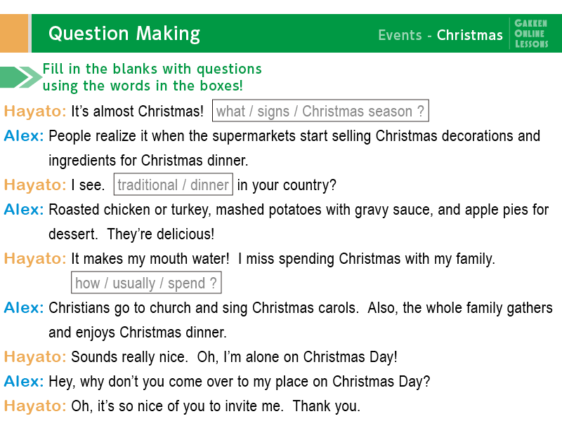Screen dimensions: 562x421
Task: Click the 'Question Making' title
Action: (x=124, y=34)
